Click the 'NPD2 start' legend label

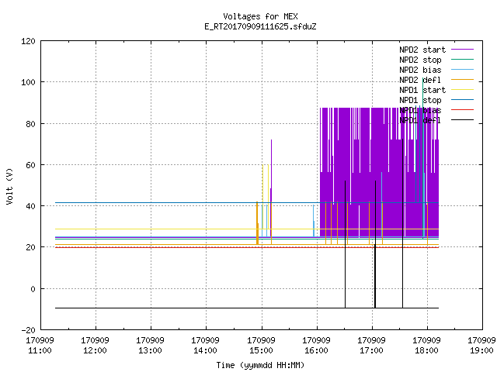point(422,50)
